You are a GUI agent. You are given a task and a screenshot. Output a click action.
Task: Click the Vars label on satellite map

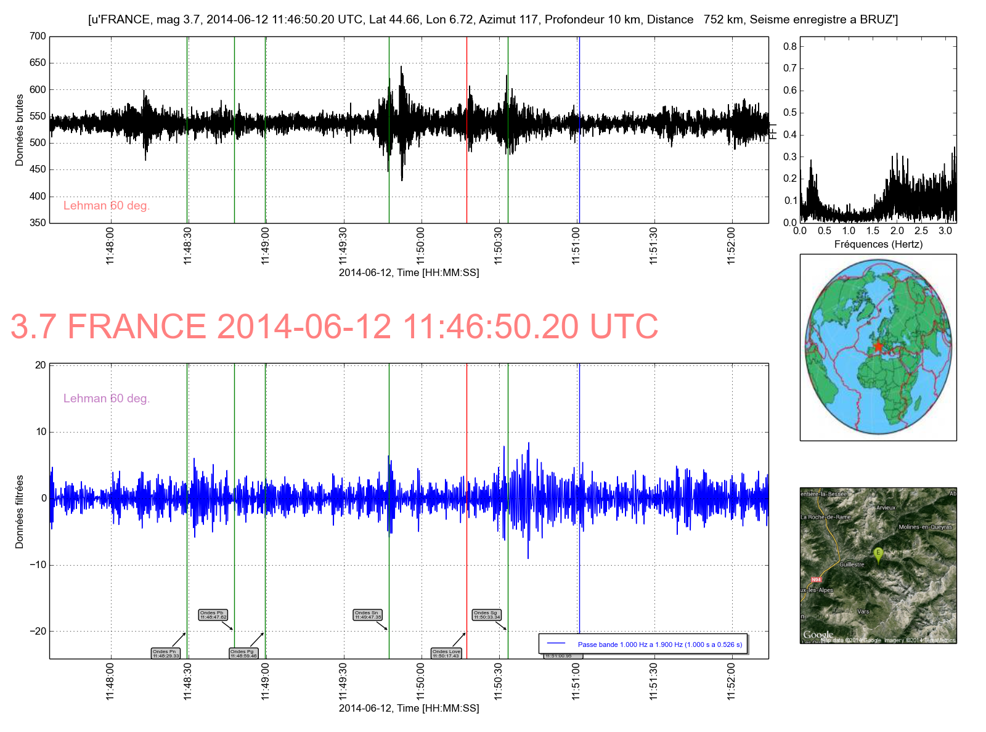[863, 612]
